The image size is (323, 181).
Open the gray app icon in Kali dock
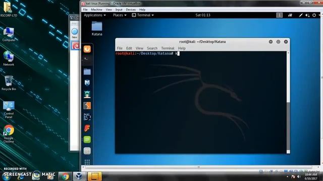tap(87, 151)
